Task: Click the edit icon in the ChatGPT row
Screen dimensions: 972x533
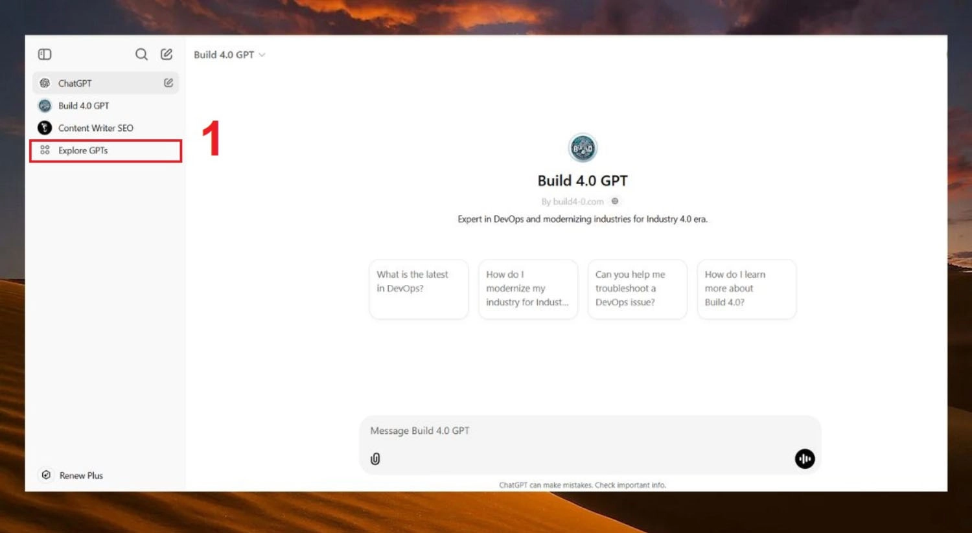Action: point(168,83)
